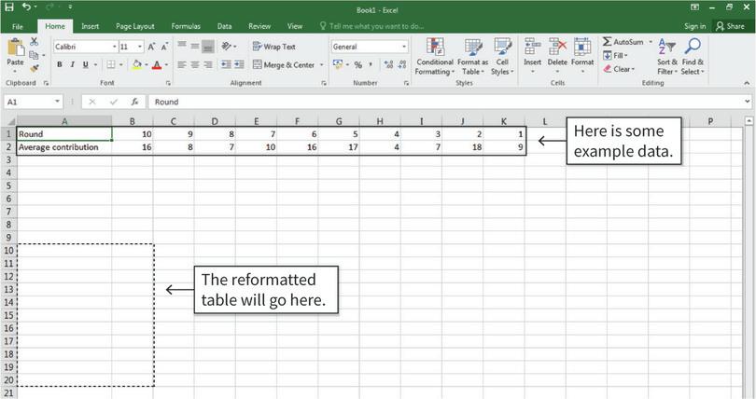Viewport: 756px width, 399px height.
Task: Switch to the Insert tab
Action: (90, 26)
